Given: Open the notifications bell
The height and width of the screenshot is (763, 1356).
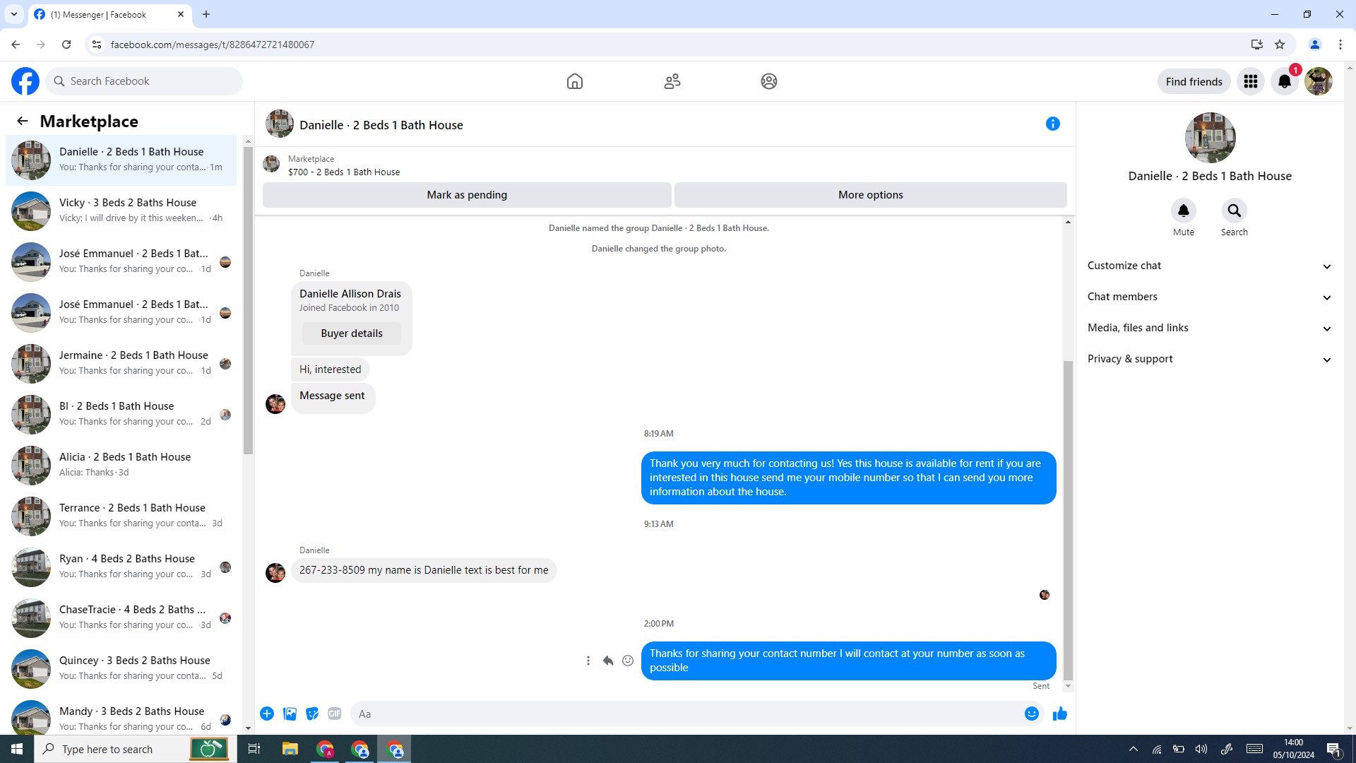Looking at the screenshot, I should pyautogui.click(x=1284, y=81).
